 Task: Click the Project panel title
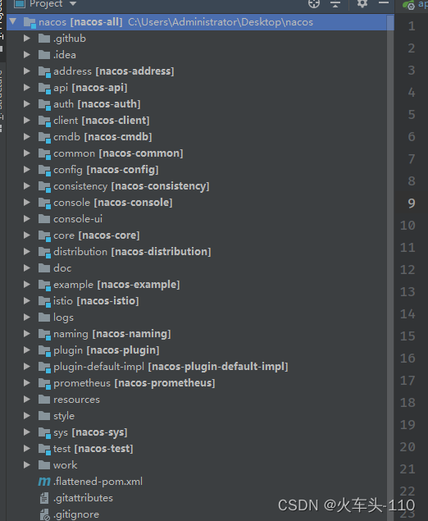click(46, 3)
